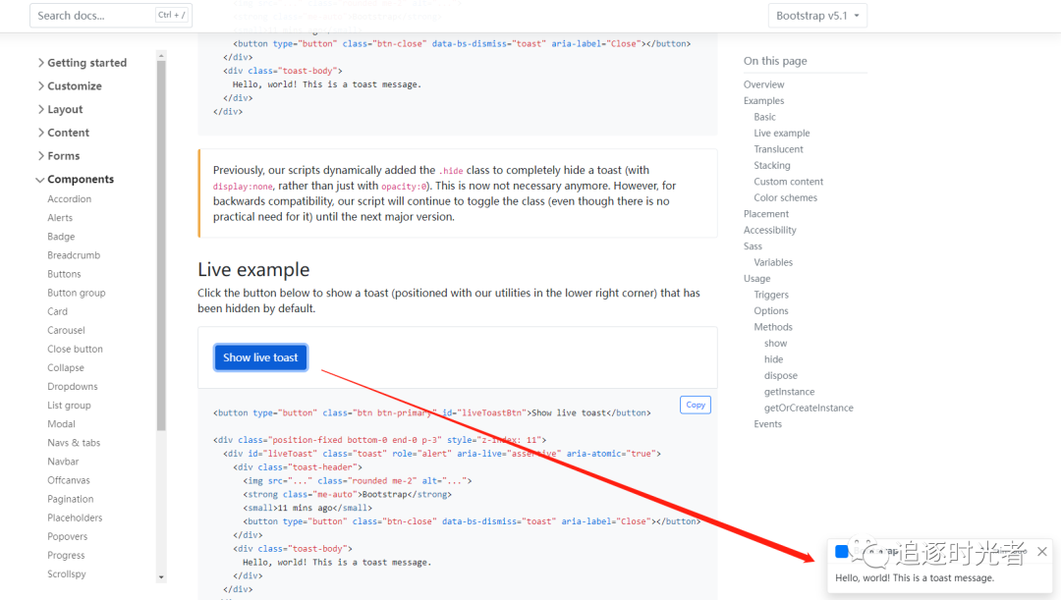The width and height of the screenshot is (1061, 600).
Task: Expand the Content sidebar section
Action: tap(68, 133)
